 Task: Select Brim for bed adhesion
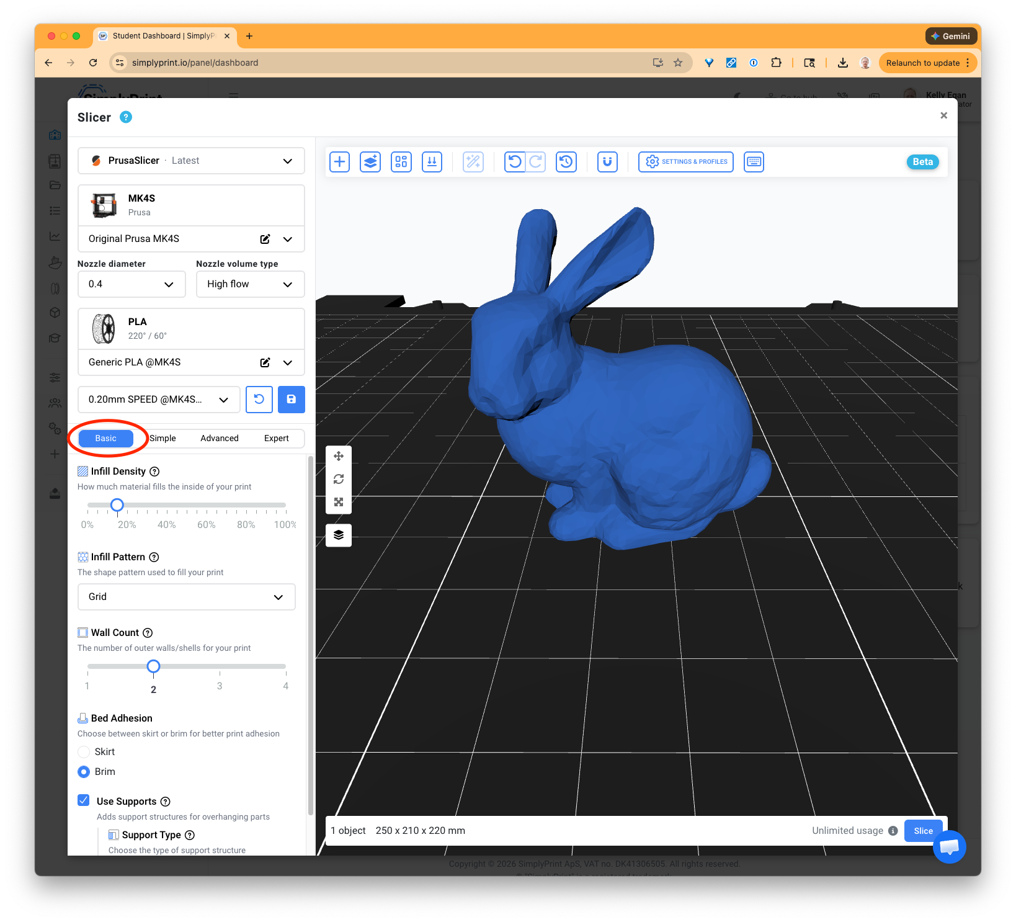tap(84, 771)
